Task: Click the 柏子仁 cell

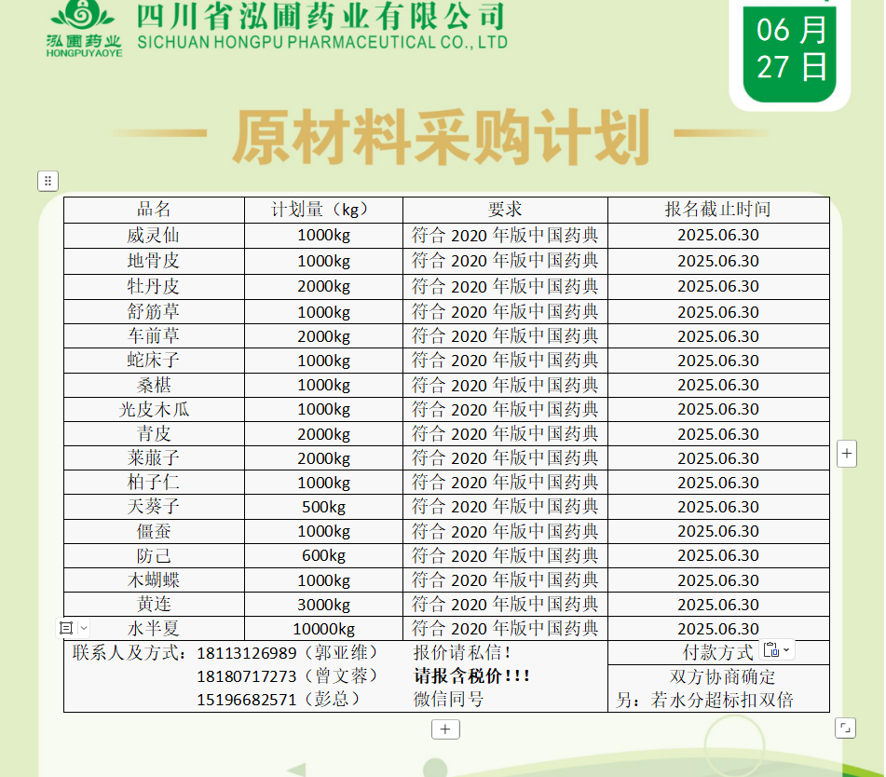Action: pos(154,482)
